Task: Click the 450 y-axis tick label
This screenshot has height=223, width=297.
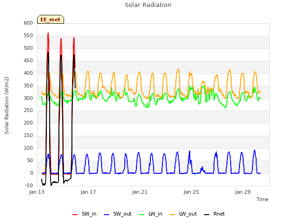Action: tap(28, 61)
